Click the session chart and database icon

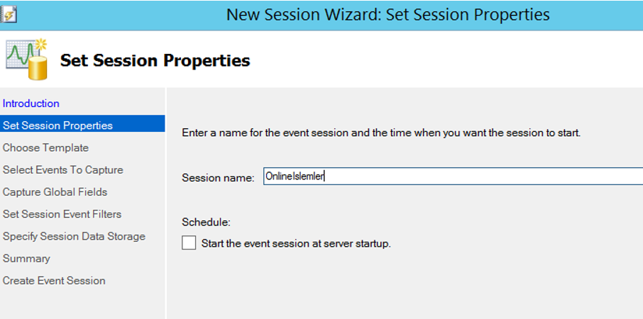(x=27, y=59)
